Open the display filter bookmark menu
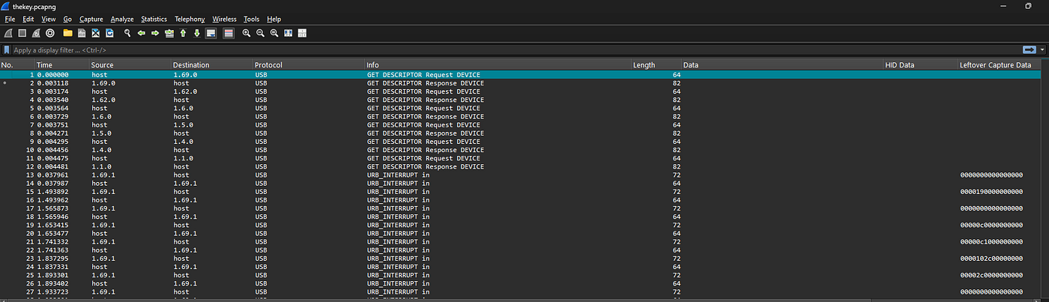Image resolution: width=1049 pixels, height=302 pixels. pyautogui.click(x=6, y=49)
